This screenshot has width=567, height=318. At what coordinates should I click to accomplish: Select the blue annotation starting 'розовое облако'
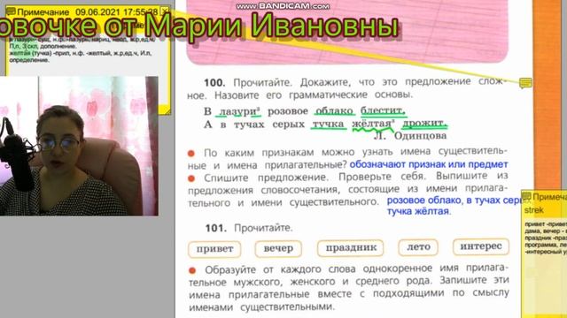[x=454, y=201]
